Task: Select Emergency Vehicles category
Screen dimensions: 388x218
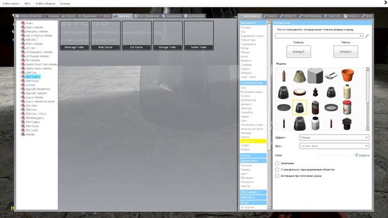Action: 36,31
